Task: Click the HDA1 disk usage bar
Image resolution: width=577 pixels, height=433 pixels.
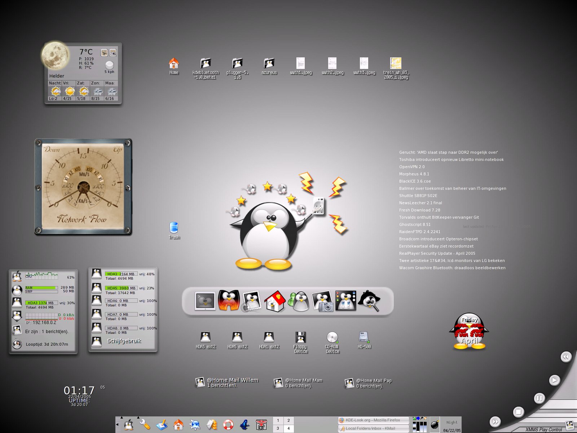Action: [x=121, y=274]
